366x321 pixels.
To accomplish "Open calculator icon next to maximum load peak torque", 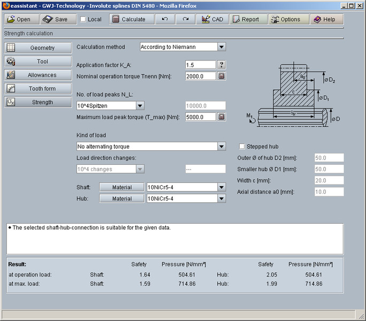I will pos(222,117).
